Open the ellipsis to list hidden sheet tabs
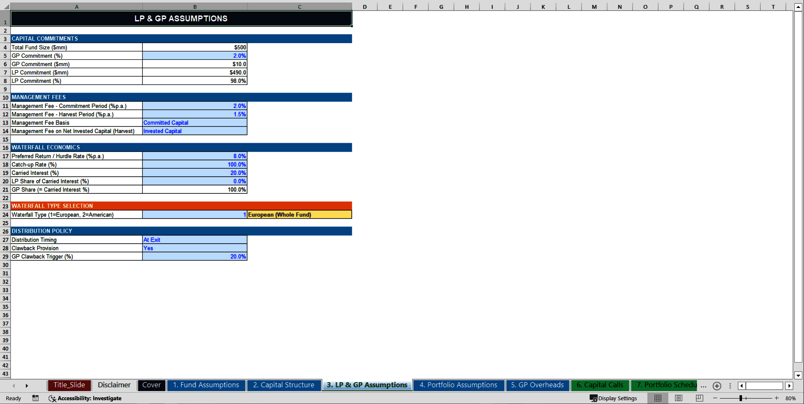The image size is (804, 404). coord(703,386)
